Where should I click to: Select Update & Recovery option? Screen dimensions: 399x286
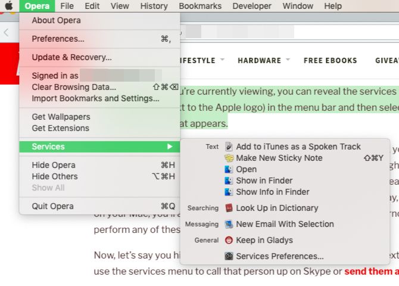(x=71, y=57)
